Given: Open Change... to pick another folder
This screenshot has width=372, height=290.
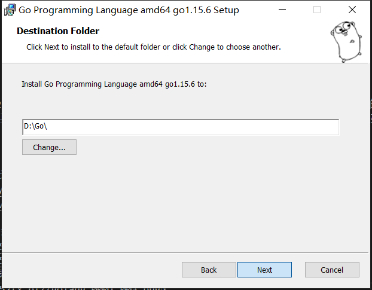Looking at the screenshot, I should click(50, 147).
